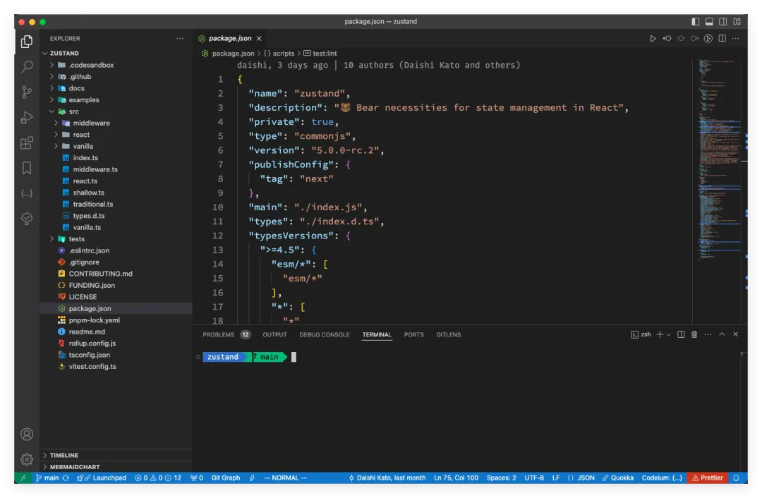Open Git Graph from status bar
Viewport: 762px width, 498px height.
[x=226, y=478]
